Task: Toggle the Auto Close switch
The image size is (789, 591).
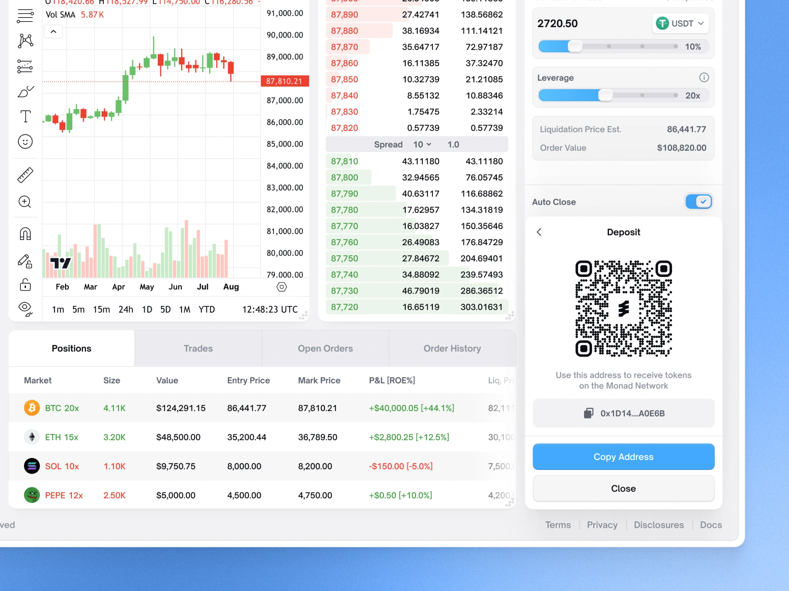Action: (x=698, y=201)
